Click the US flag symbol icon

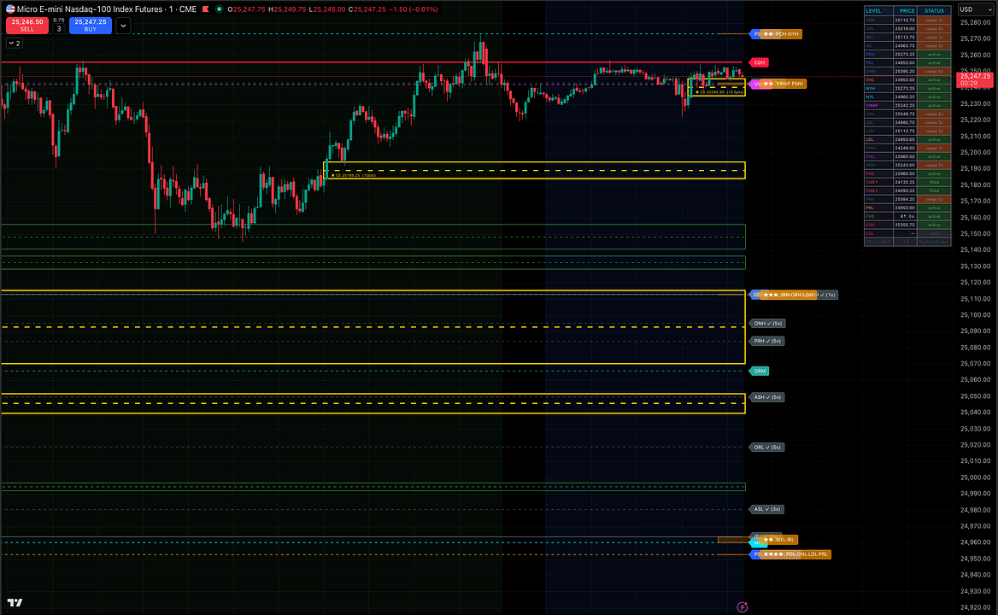[9, 8]
